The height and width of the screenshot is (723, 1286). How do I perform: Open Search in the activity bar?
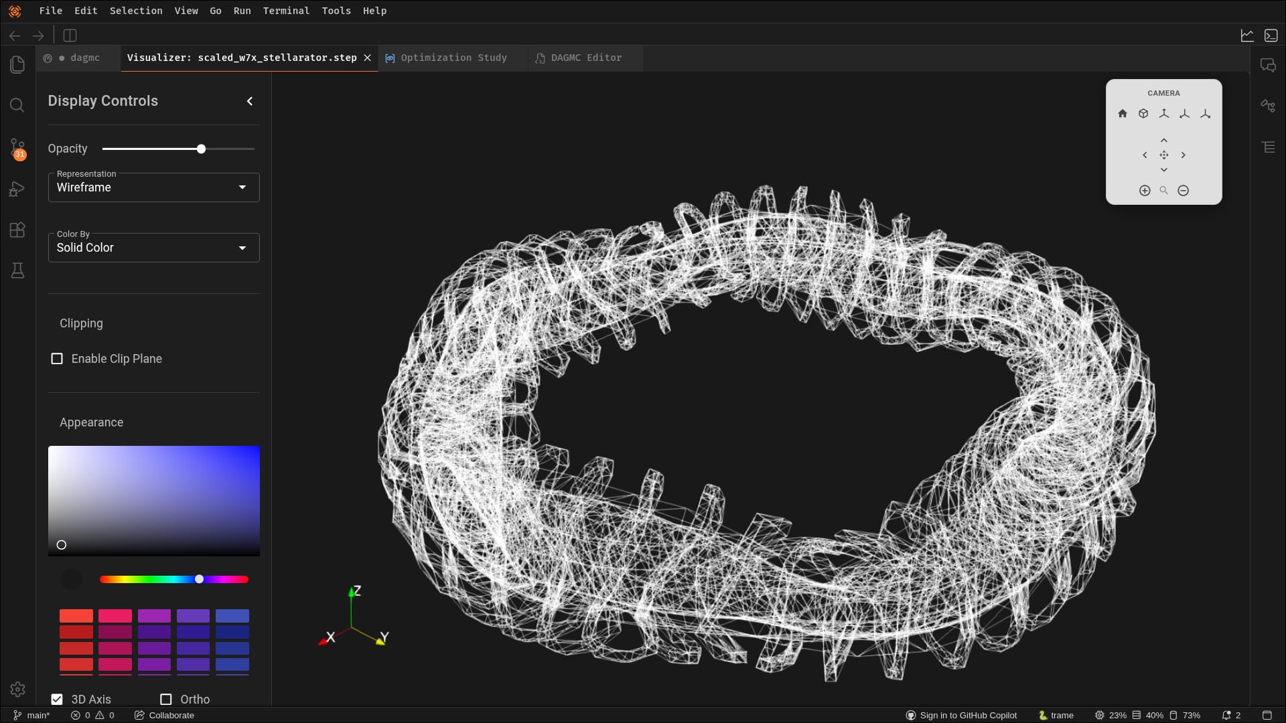[x=17, y=105]
